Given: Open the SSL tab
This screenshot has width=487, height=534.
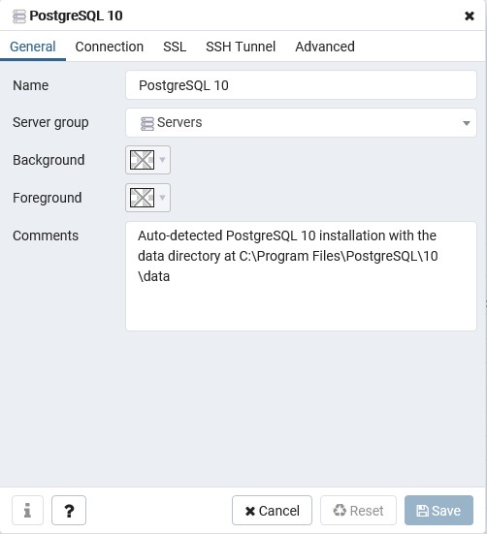Looking at the screenshot, I should point(175,47).
